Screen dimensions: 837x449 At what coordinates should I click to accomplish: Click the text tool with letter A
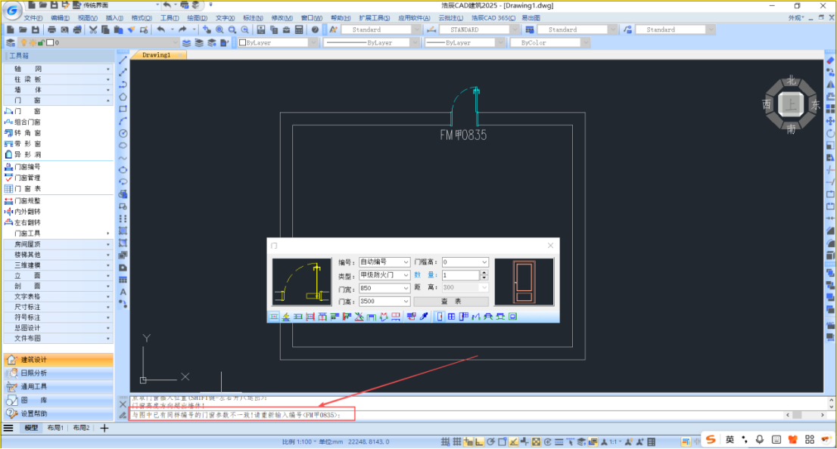point(123,292)
